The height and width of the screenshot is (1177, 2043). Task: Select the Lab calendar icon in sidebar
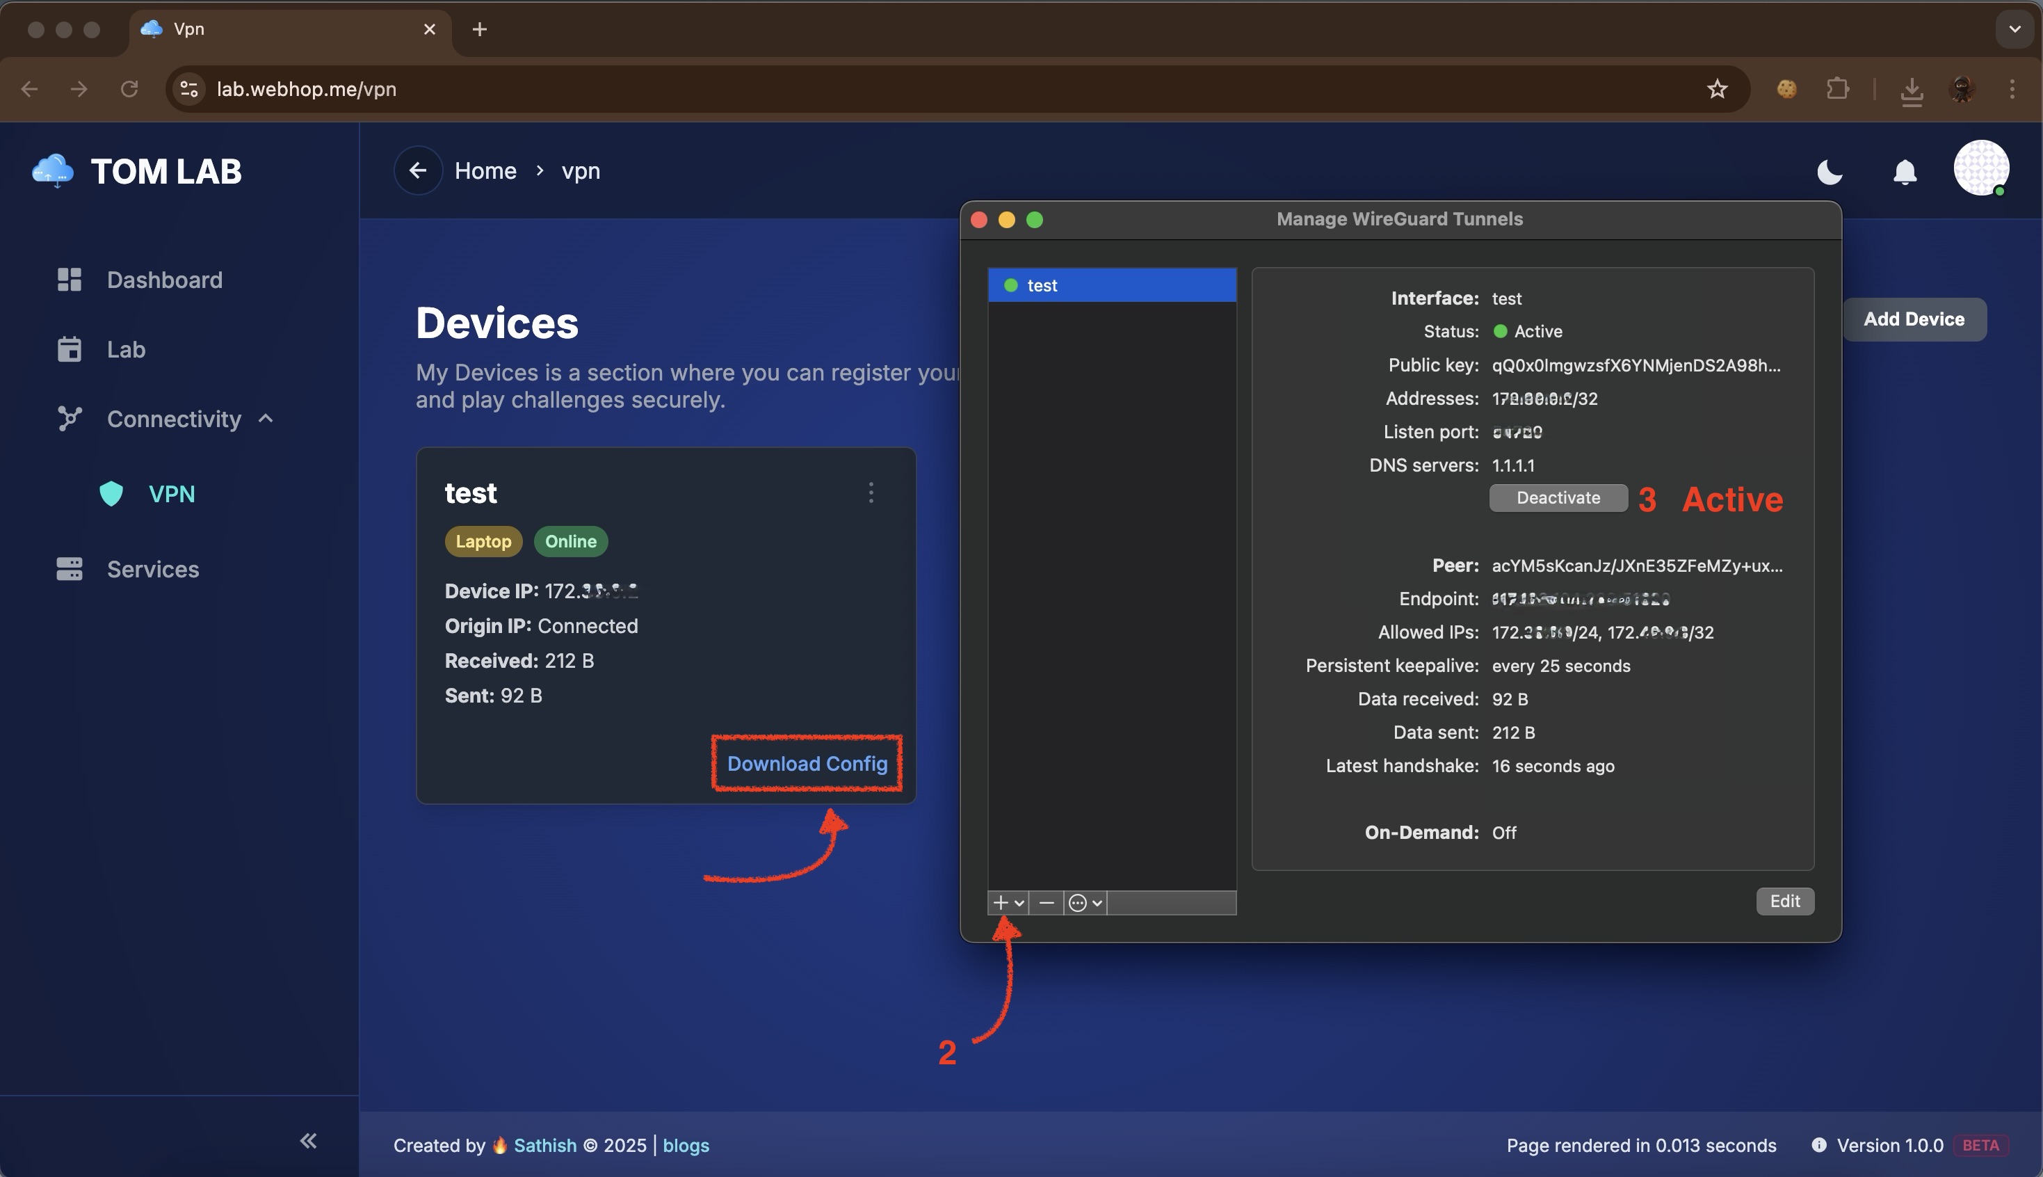70,349
